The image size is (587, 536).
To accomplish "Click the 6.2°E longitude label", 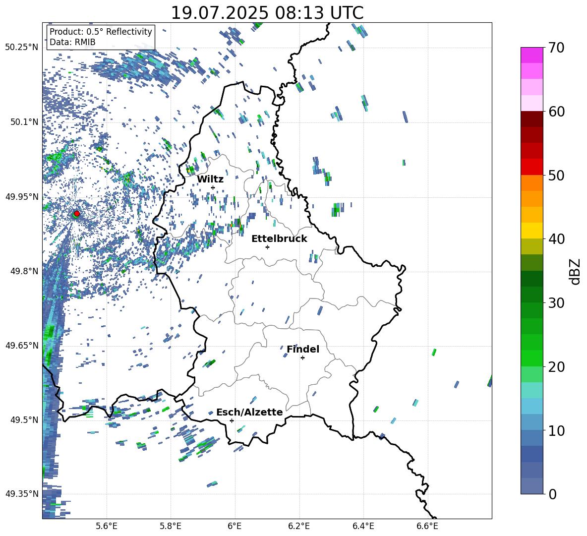I will (x=299, y=526).
